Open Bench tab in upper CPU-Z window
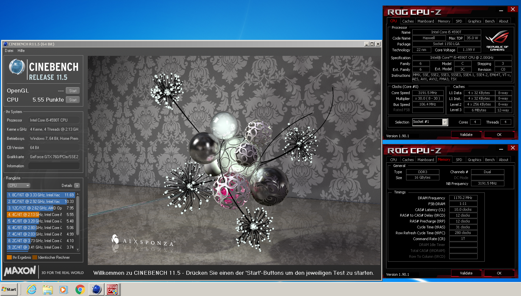 click(490, 21)
